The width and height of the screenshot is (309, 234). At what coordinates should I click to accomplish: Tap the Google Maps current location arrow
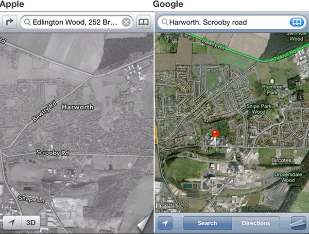[165, 223]
